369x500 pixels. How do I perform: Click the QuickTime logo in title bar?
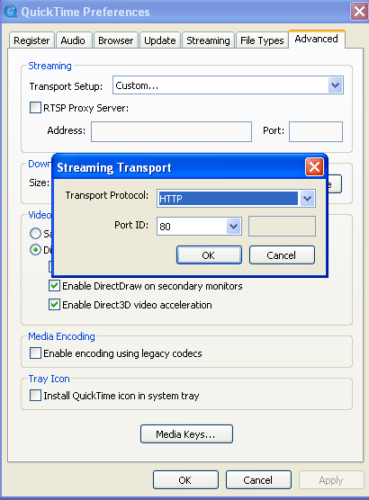tap(11, 12)
